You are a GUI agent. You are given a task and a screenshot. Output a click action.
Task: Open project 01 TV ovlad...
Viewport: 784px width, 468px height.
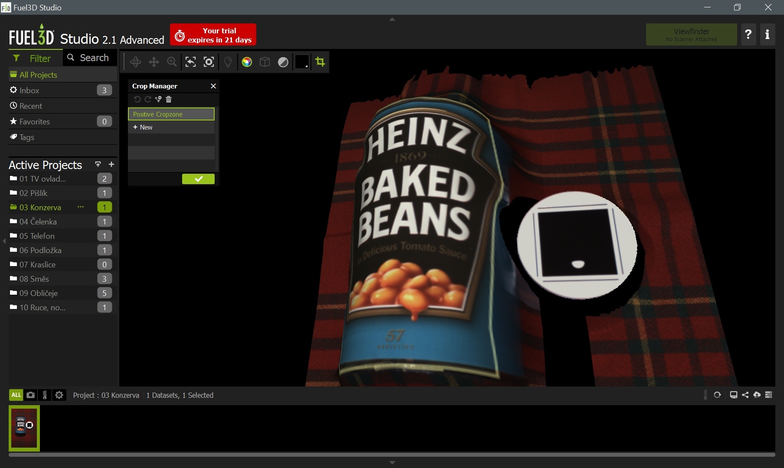[x=63, y=179]
